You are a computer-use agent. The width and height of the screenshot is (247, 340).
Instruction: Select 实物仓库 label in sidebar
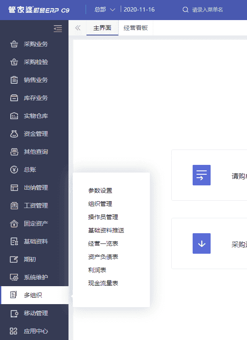click(x=36, y=116)
